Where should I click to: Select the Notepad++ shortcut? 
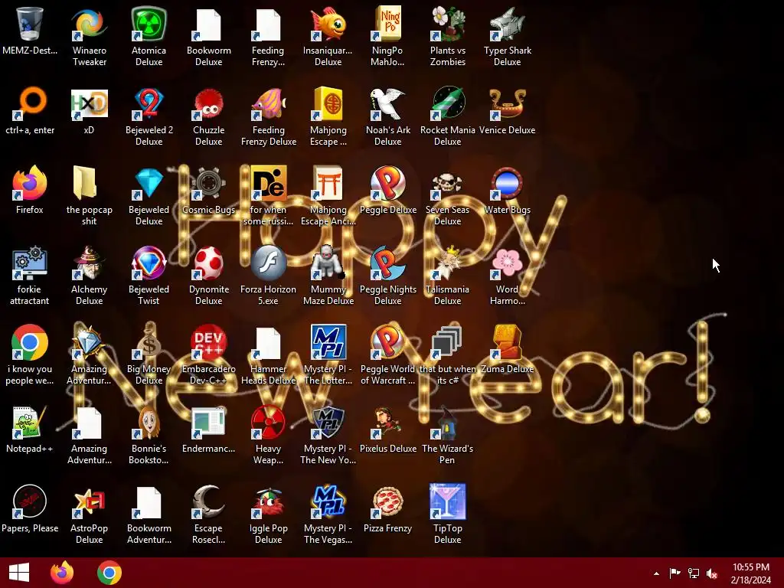pyautogui.click(x=30, y=422)
